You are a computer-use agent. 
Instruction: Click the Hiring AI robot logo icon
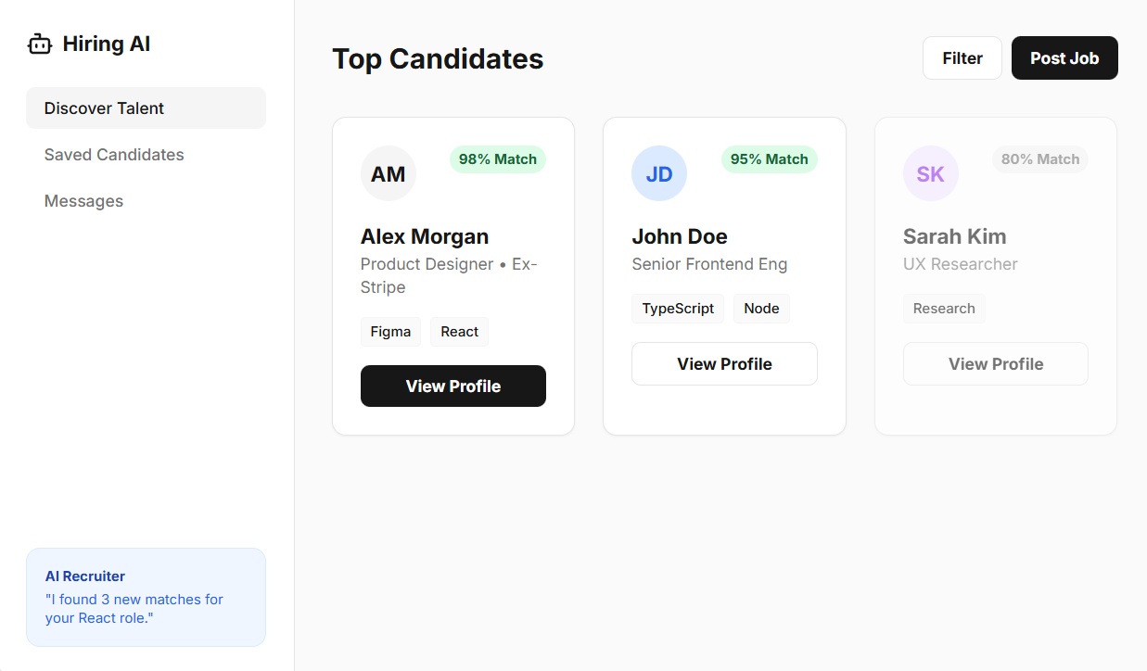point(39,43)
